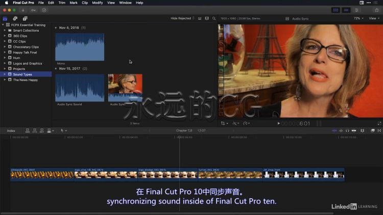This screenshot has width=383, height=215.
Task: Open the Final Cut Pro app menu
Action: coord(23,3)
